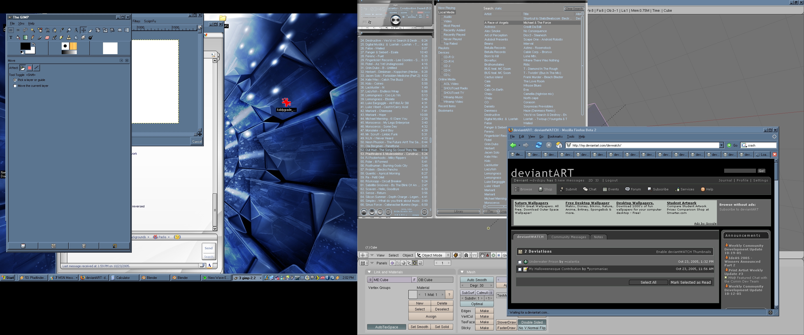Image resolution: width=804 pixels, height=335 pixels.
Task: Select the Rotate tool in GIMP toolbox
Action: coord(98,30)
